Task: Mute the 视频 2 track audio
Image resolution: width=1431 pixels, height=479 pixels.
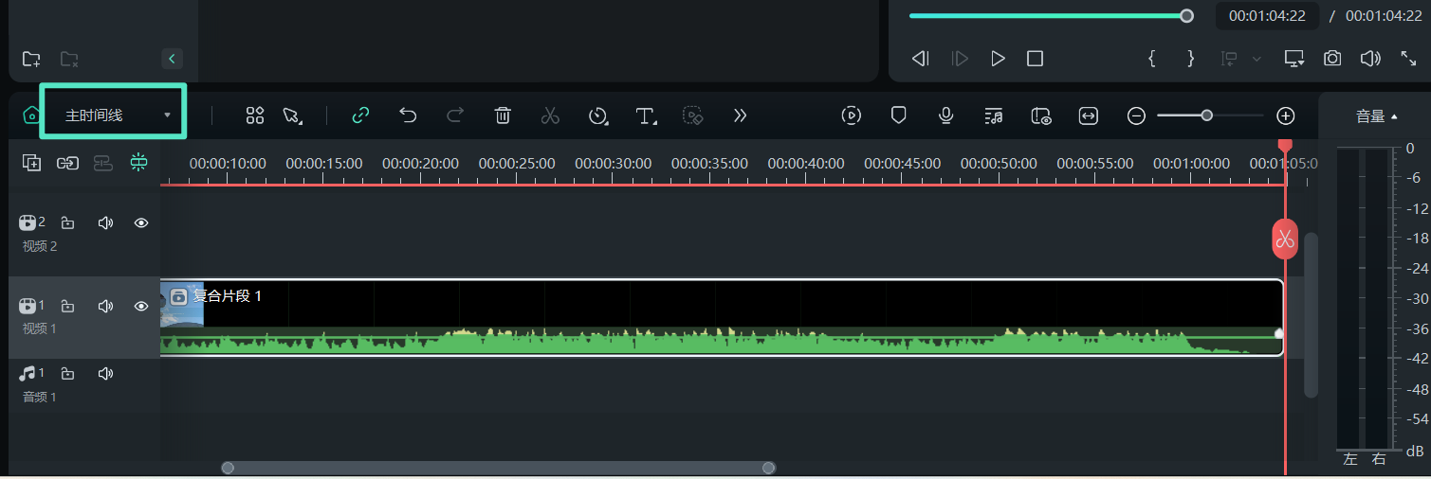Action: [x=105, y=223]
